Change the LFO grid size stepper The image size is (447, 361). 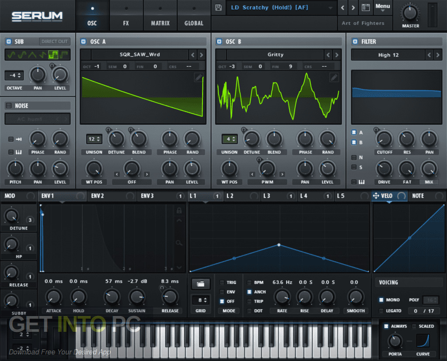pyautogui.click(x=201, y=300)
